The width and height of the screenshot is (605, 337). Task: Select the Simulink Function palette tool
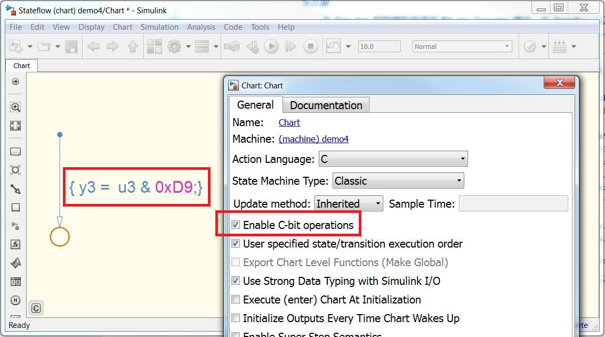point(15,226)
